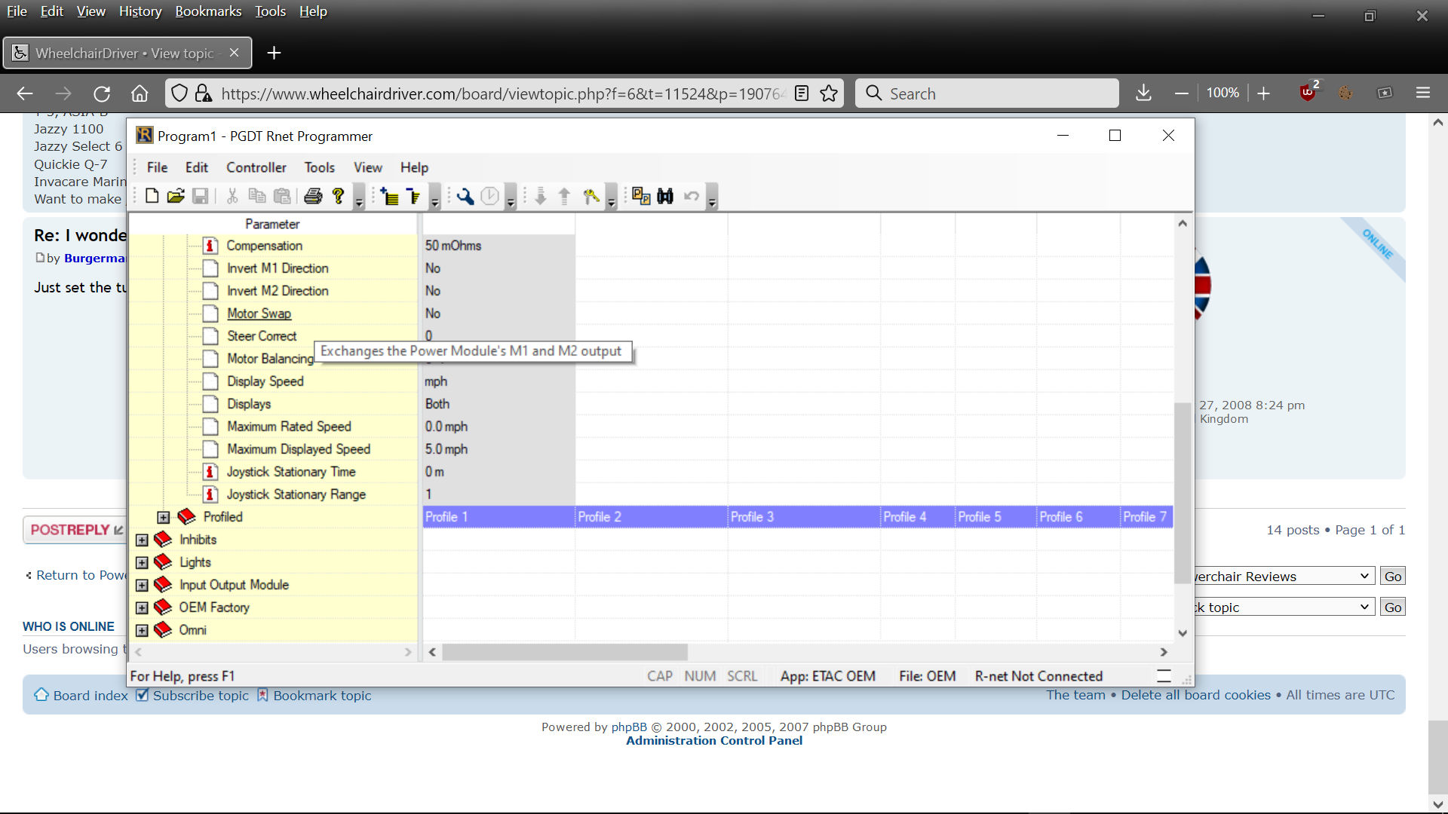Click the wrench diagnostics toolbar icon
This screenshot has height=814, width=1448.
(465, 196)
